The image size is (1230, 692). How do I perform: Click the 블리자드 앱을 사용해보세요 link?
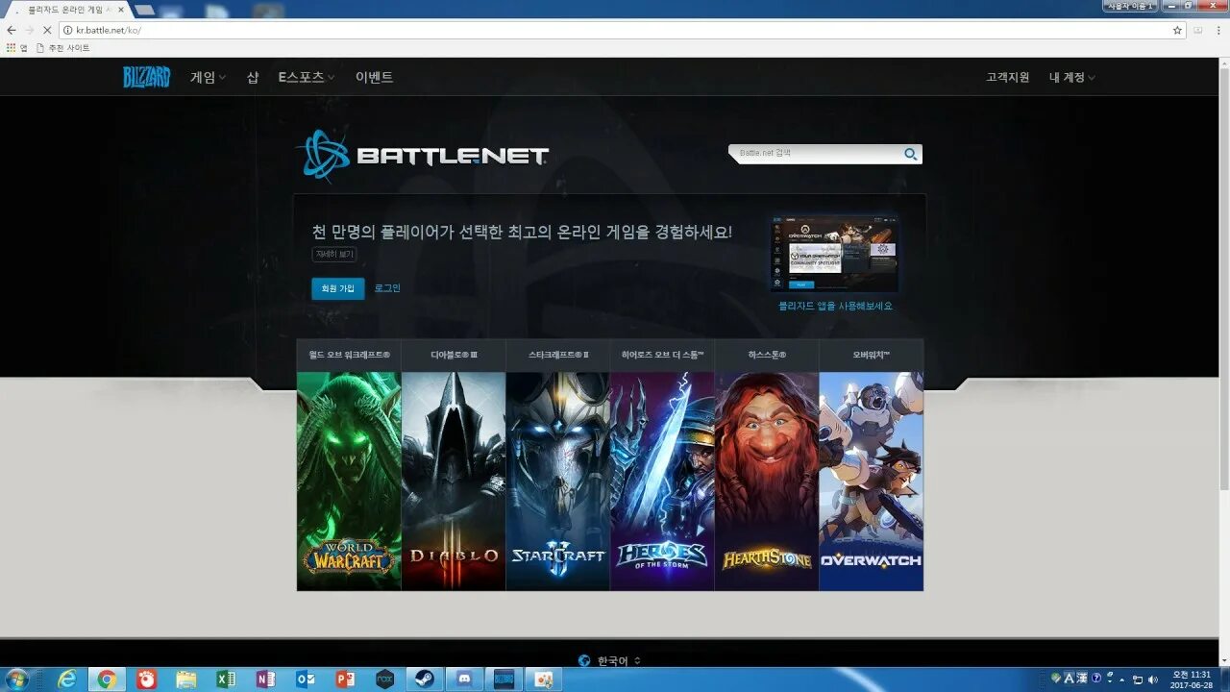pos(835,306)
